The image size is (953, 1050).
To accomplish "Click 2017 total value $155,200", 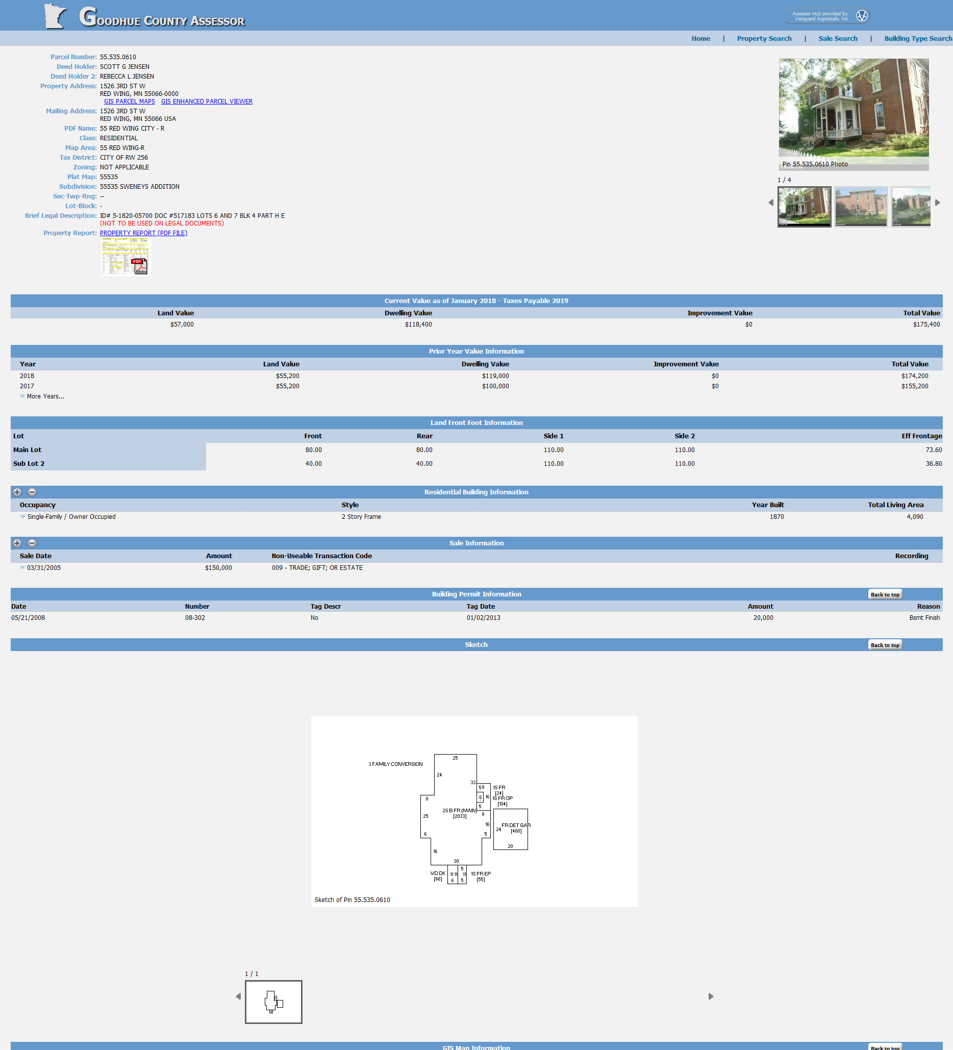I will pos(914,386).
